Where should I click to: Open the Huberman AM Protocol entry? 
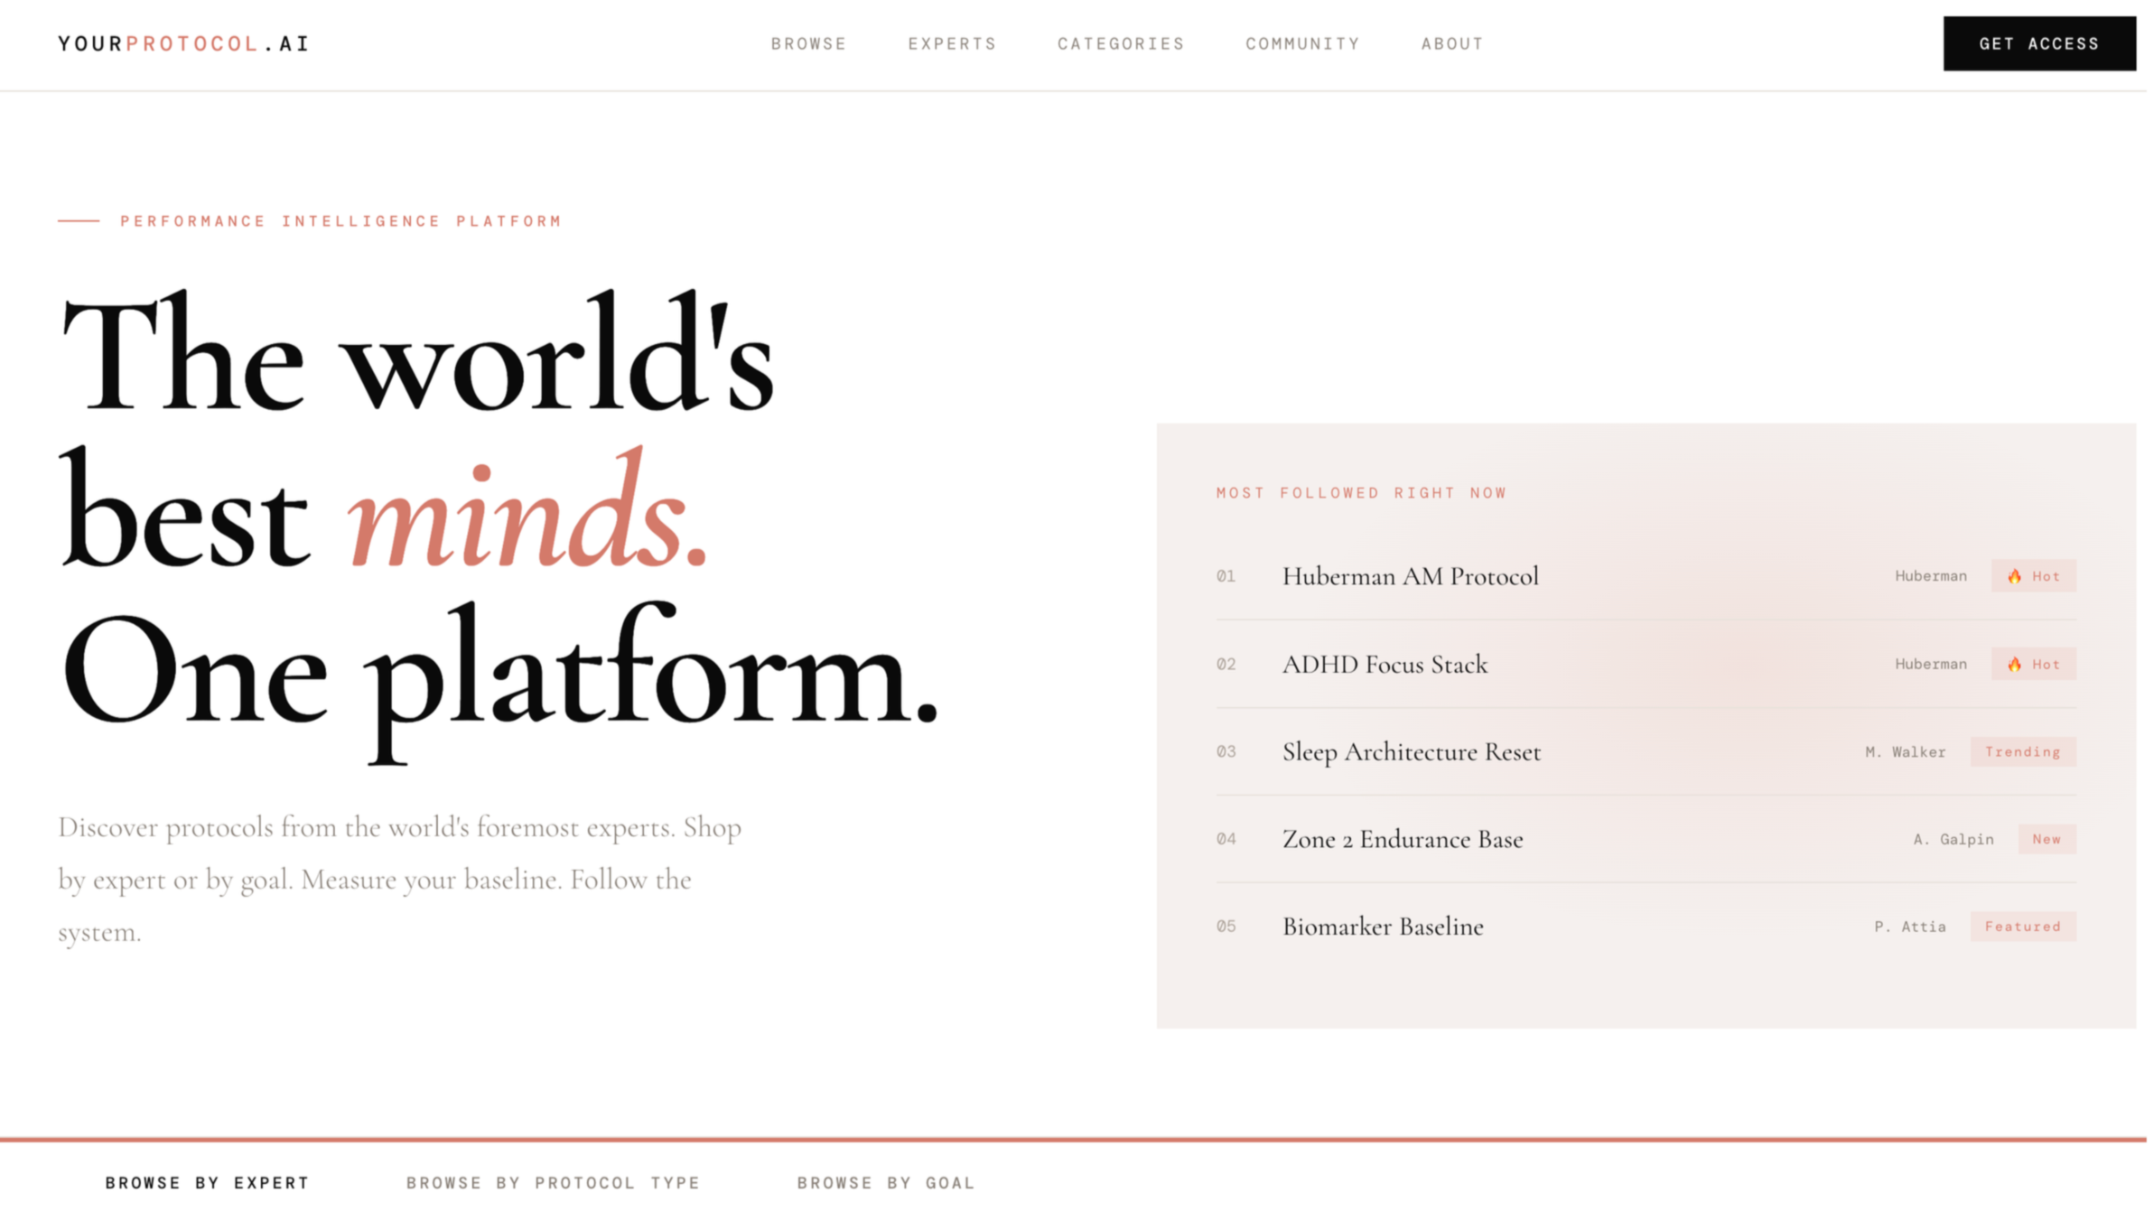(1410, 576)
